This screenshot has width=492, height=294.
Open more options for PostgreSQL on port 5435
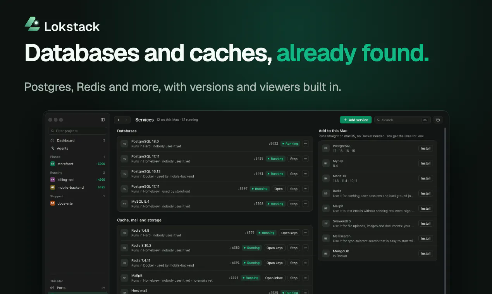pos(305,159)
